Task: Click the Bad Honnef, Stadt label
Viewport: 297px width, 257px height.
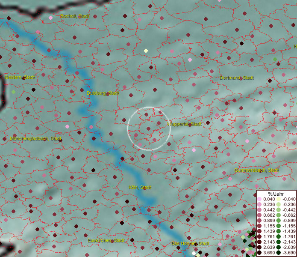Action: pos(190,243)
